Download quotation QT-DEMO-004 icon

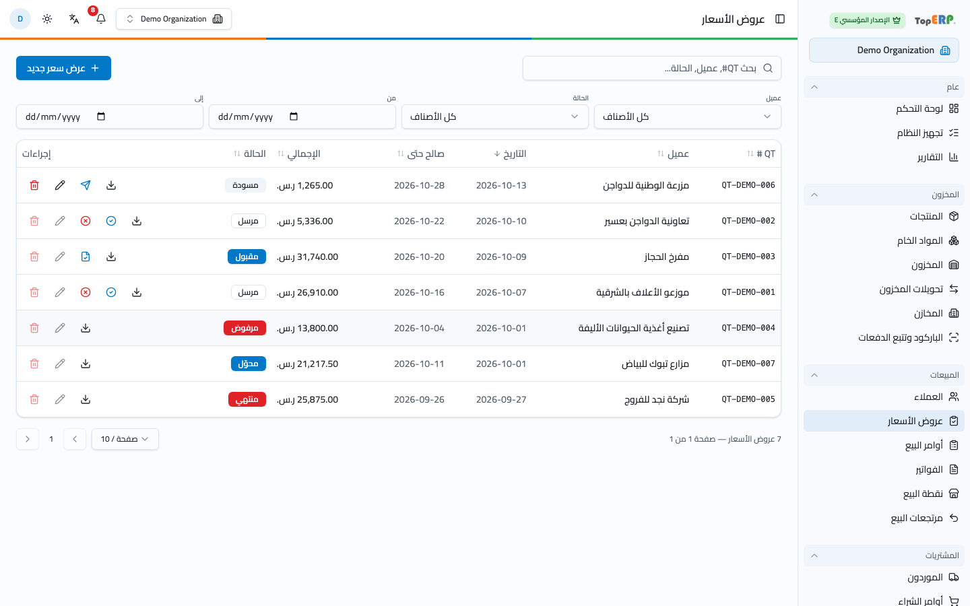point(86,328)
